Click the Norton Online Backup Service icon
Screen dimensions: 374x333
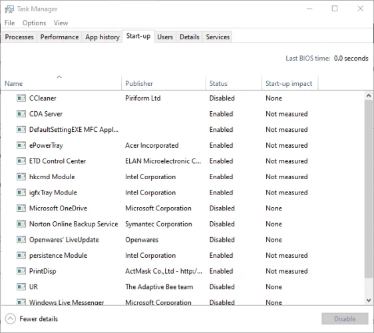[x=21, y=224]
